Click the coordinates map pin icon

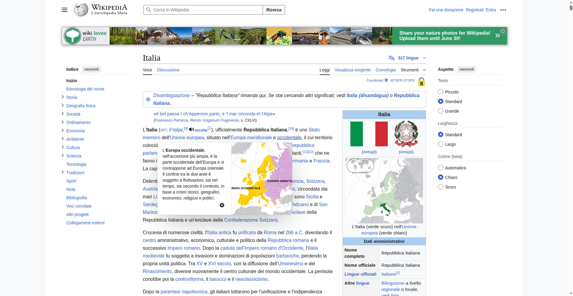click(x=386, y=80)
